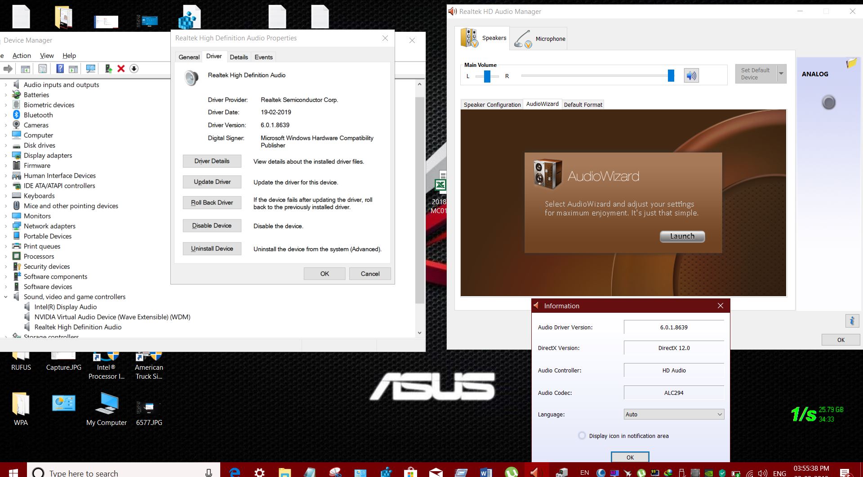Image resolution: width=863 pixels, height=477 pixels.
Task: Open the Language dropdown set to Auto
Action: (x=674, y=414)
